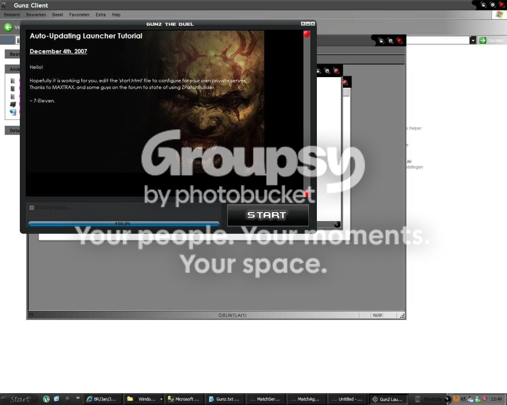Open the Help menu in Gunz Client
Image resolution: width=507 pixels, height=405 pixels.
pyautogui.click(x=116, y=15)
